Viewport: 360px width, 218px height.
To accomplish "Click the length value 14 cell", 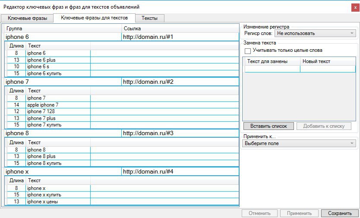I will (16, 105).
